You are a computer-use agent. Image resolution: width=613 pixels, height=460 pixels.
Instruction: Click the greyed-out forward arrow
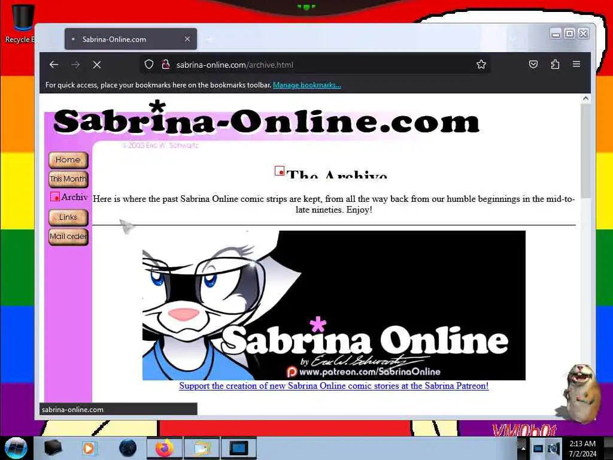(x=75, y=65)
